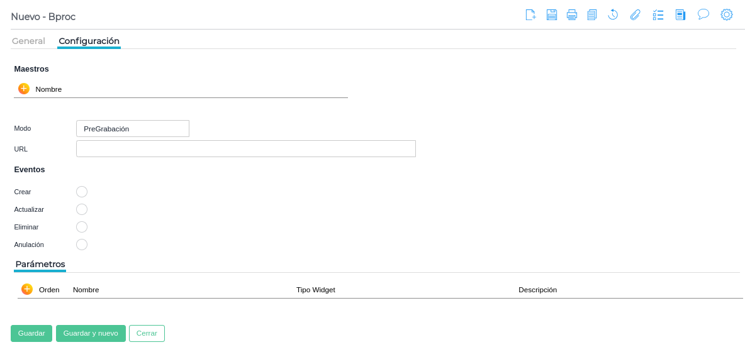
Task: Switch to the General tab
Action: [28, 41]
